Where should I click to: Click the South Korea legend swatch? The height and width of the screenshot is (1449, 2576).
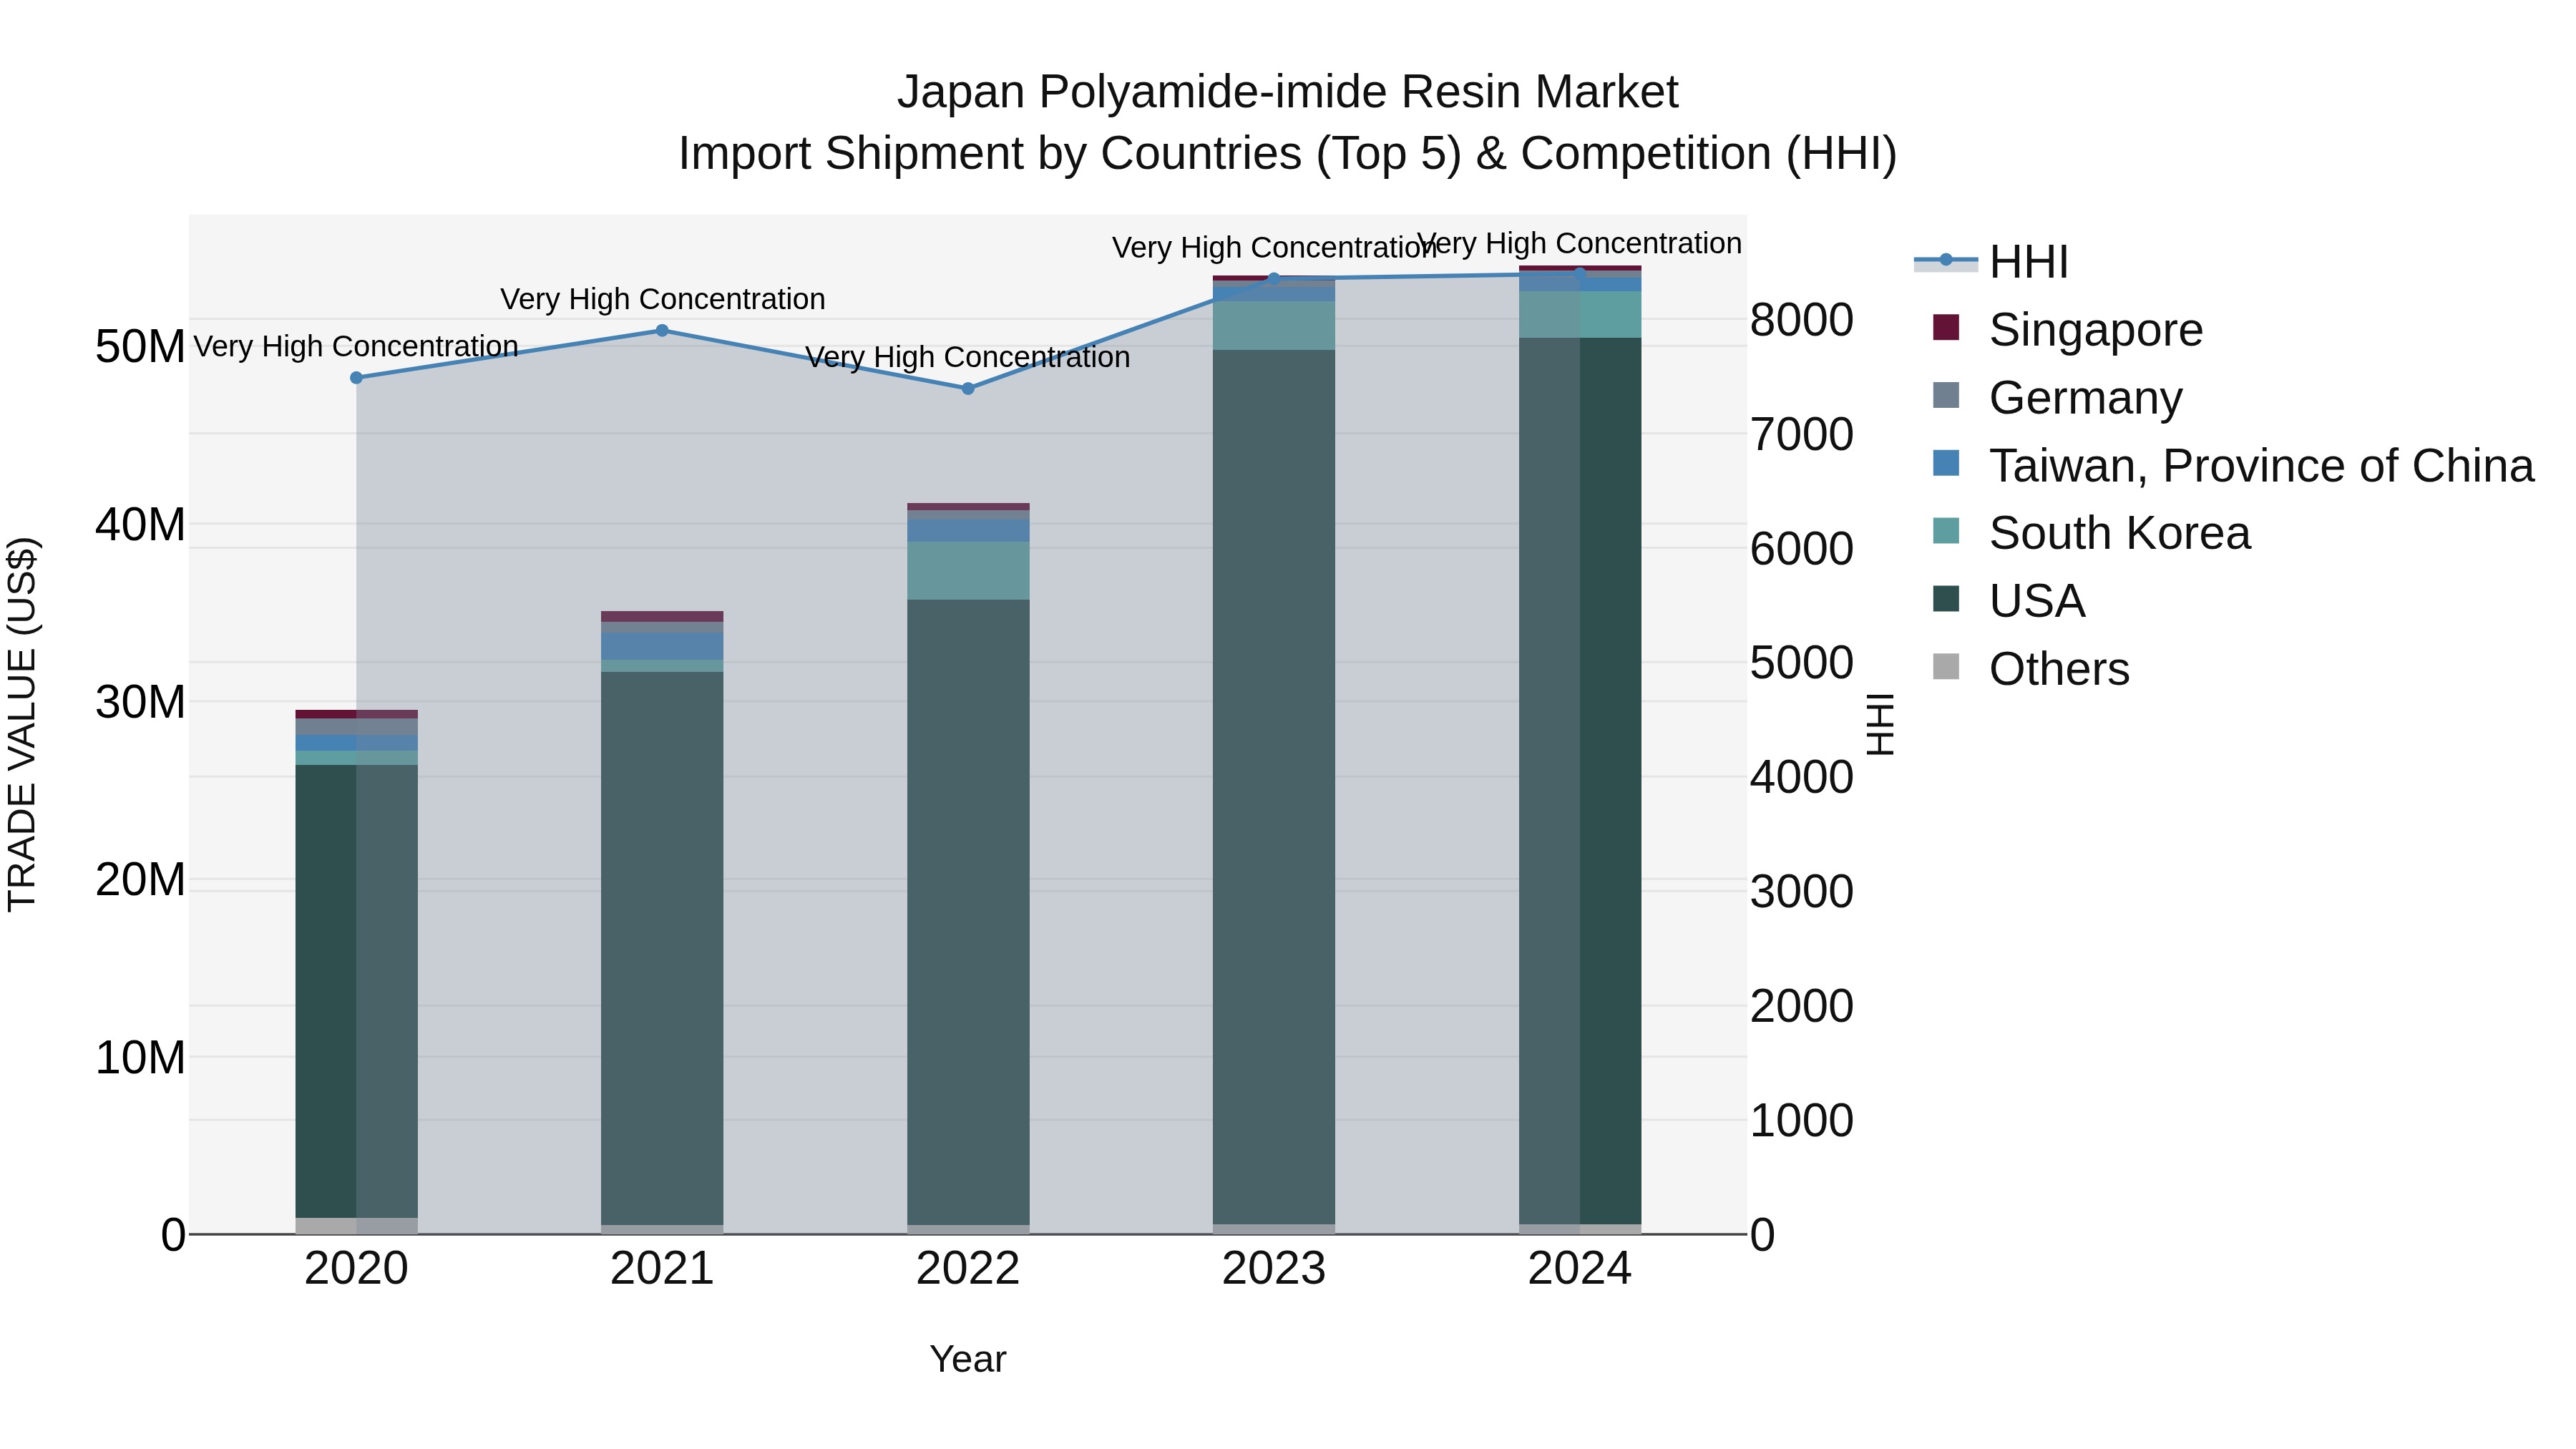click(x=1946, y=531)
